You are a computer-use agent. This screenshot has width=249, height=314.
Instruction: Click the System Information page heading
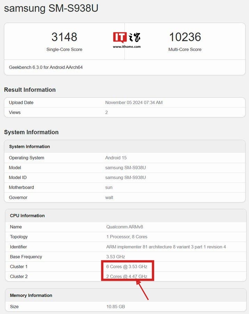31,132
